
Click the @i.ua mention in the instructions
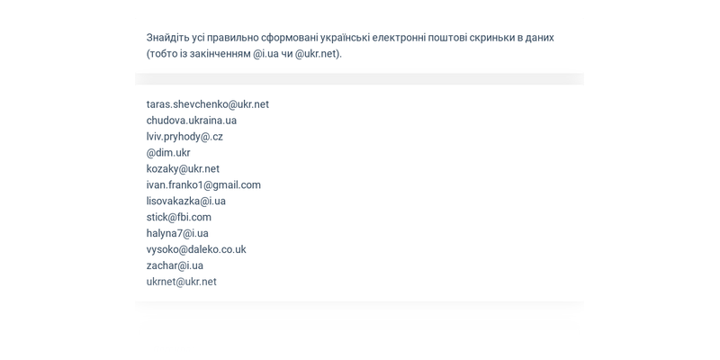click(x=265, y=54)
